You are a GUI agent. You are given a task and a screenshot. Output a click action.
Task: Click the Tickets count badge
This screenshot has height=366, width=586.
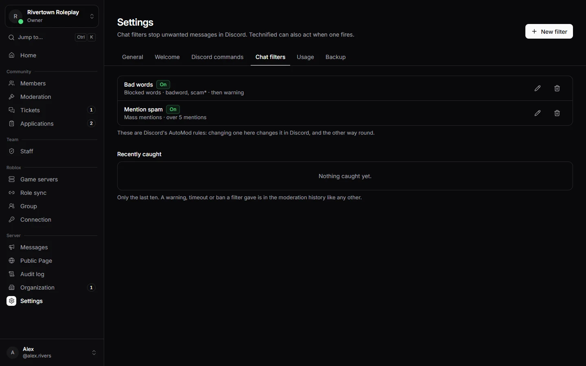(91, 110)
